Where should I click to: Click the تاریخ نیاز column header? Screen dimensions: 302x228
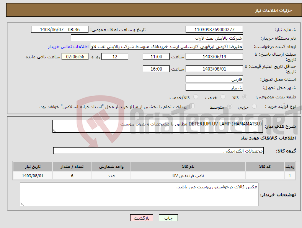[33, 167]
